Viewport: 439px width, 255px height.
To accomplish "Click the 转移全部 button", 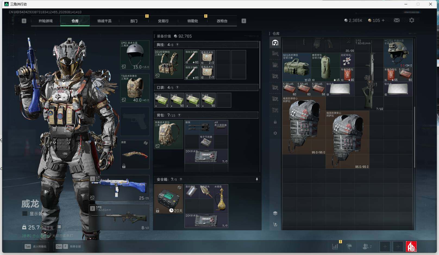I will click(x=68, y=247).
